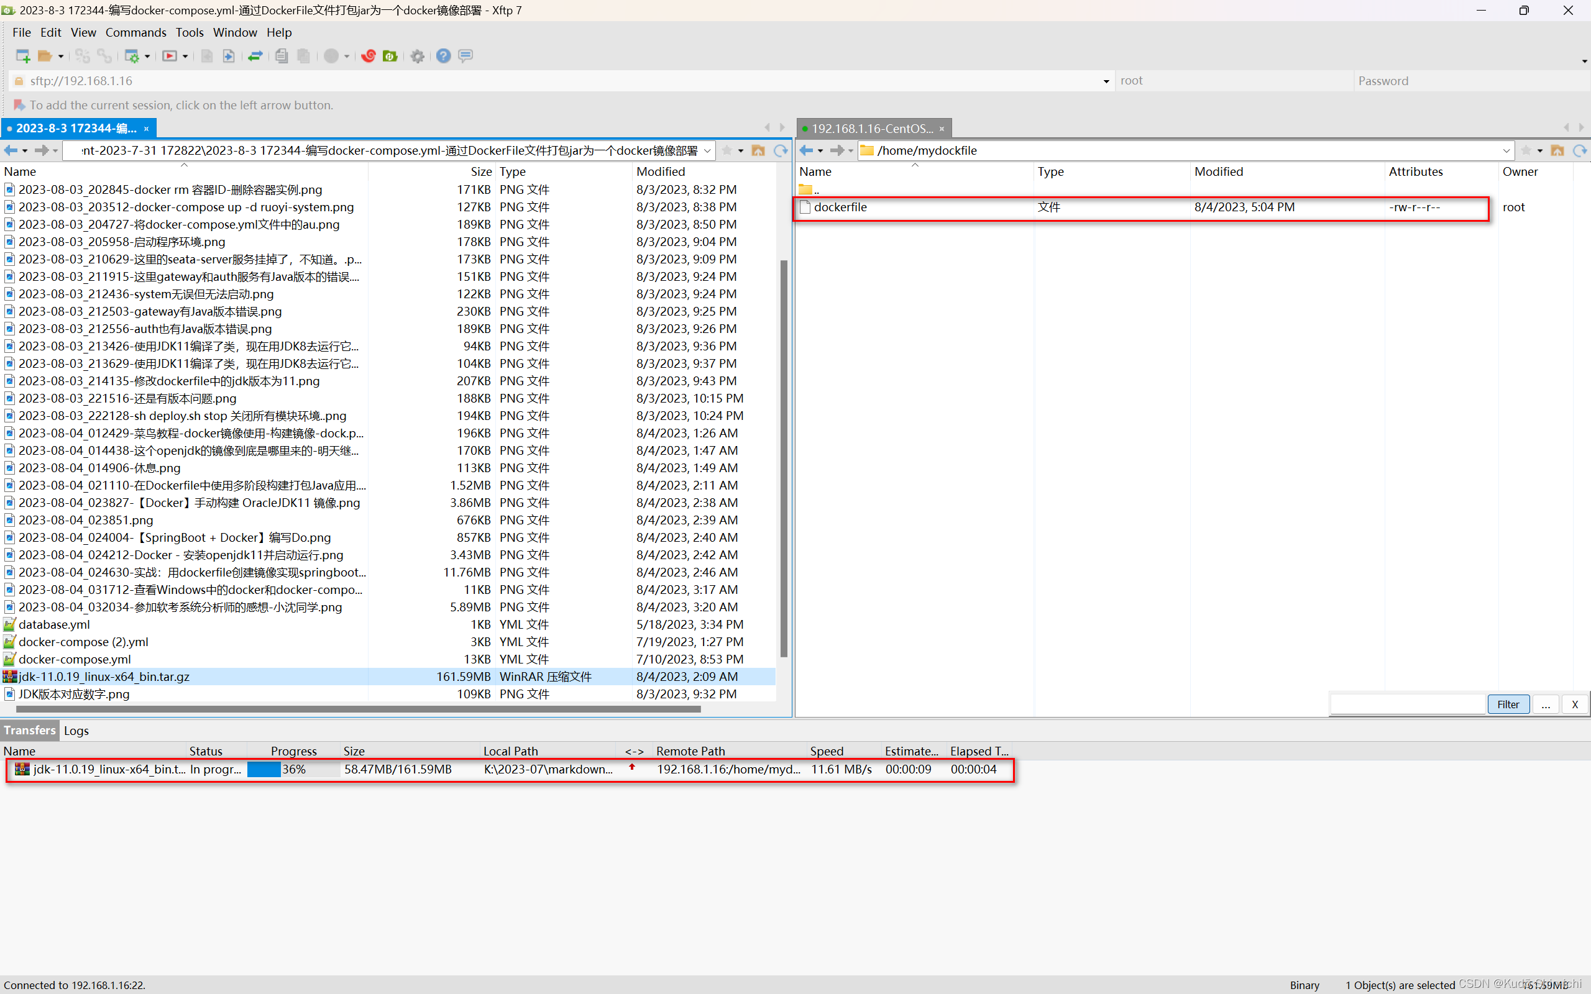The width and height of the screenshot is (1591, 994).
Task: Open the Tools menu
Action: (x=190, y=32)
